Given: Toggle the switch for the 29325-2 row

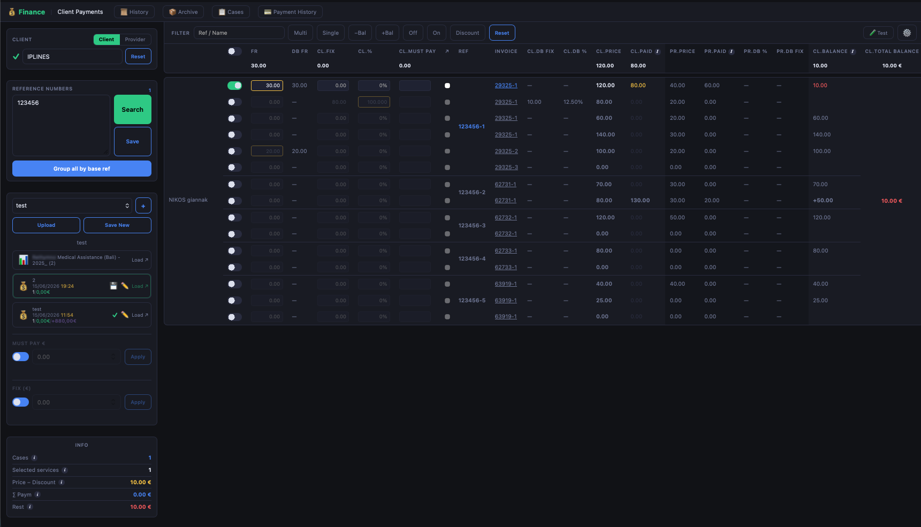Looking at the screenshot, I should (234, 151).
